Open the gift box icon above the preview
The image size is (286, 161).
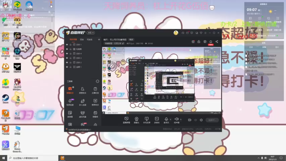pyautogui.click(x=193, y=42)
